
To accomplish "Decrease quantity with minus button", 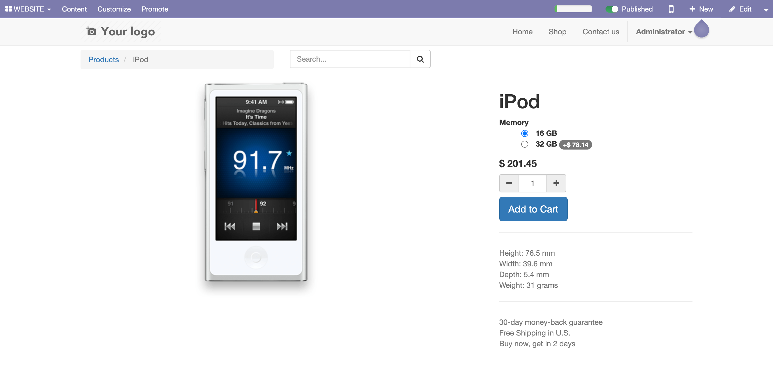I will (509, 183).
